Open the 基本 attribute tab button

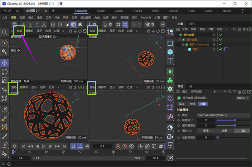tap(181, 104)
